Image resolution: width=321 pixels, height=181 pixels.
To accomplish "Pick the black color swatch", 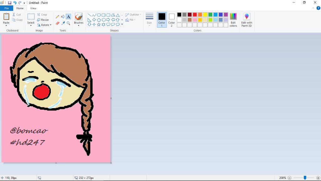I will pos(179,14).
